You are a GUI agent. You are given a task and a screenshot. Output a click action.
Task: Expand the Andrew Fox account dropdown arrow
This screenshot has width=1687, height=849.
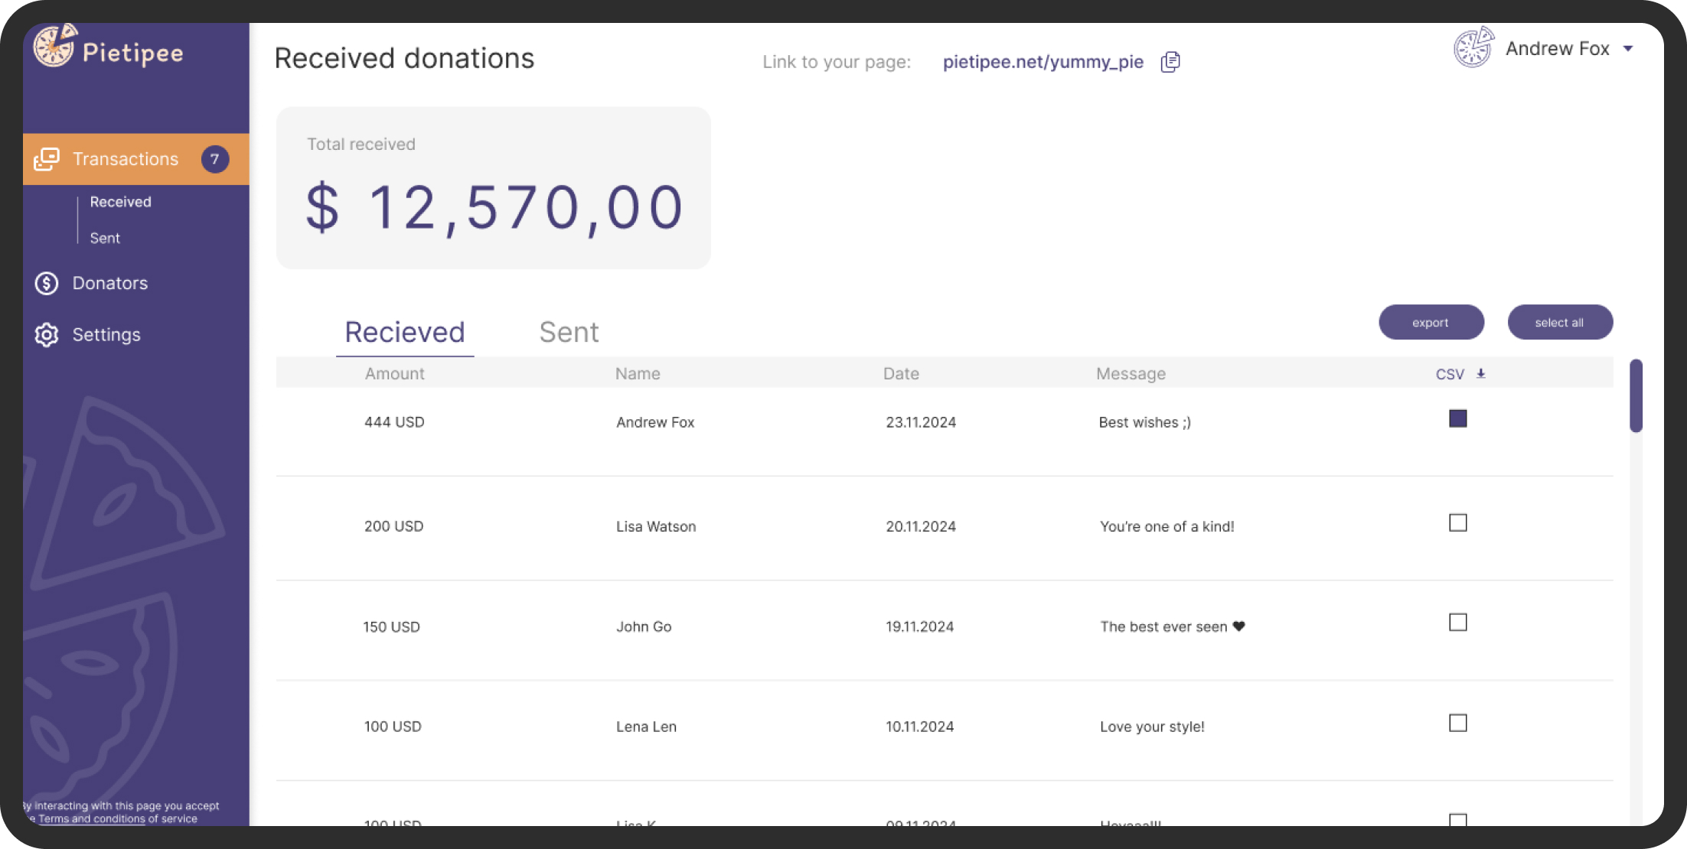(x=1628, y=49)
